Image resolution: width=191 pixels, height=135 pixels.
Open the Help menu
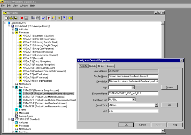tap(32, 6)
